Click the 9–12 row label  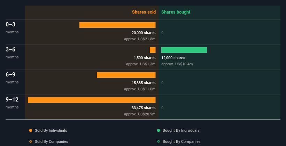[12, 99]
